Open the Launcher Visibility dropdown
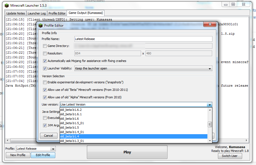This screenshot has height=165, width=256. (143, 68)
